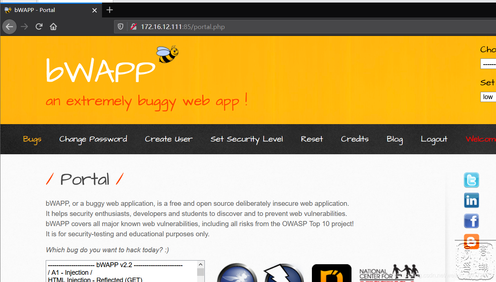Expand the security level dropdown showing low
Image resolution: width=496 pixels, height=282 pixels.
[488, 97]
